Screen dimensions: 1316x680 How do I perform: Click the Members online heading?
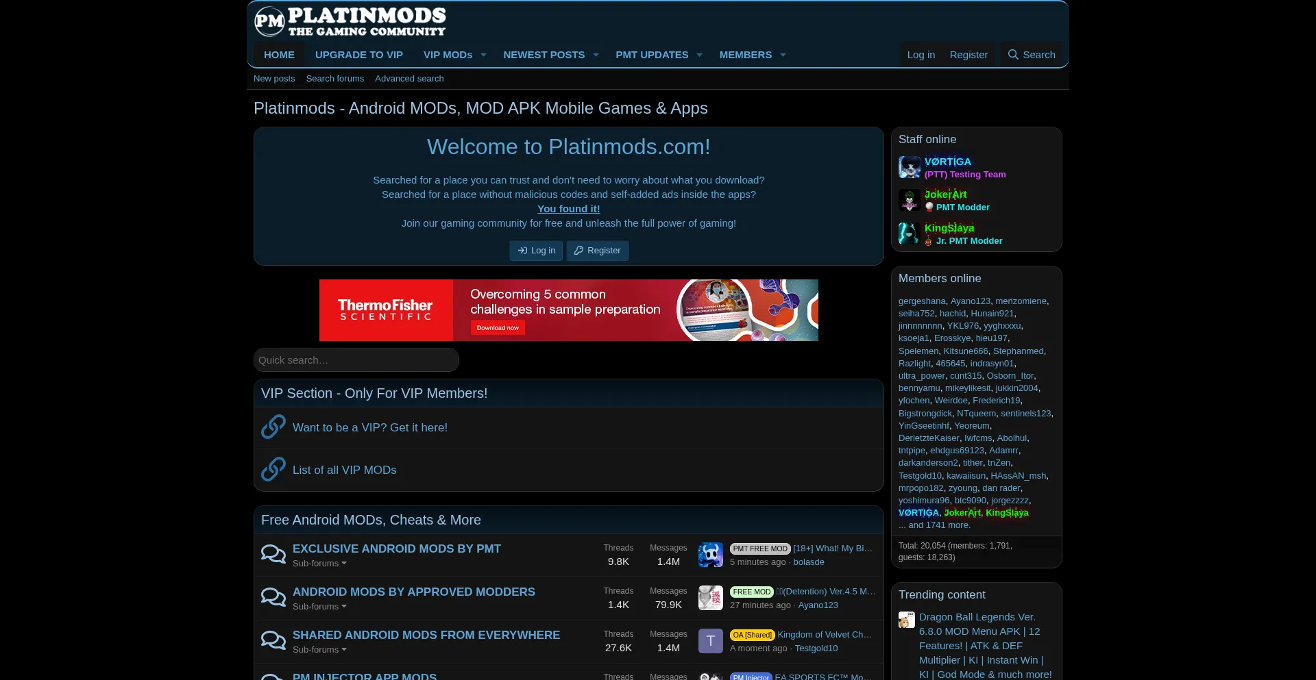click(x=940, y=278)
